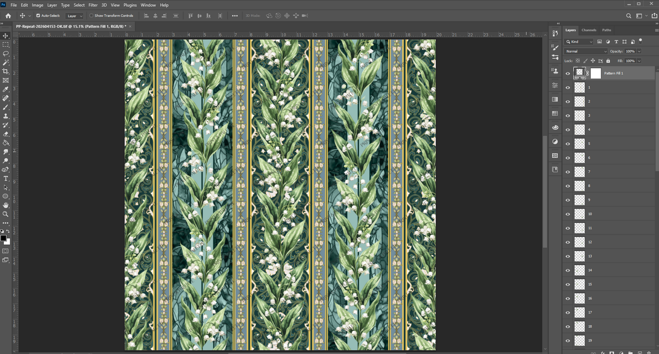Open the search magnifier at top right
659x354 pixels.
click(x=628, y=15)
